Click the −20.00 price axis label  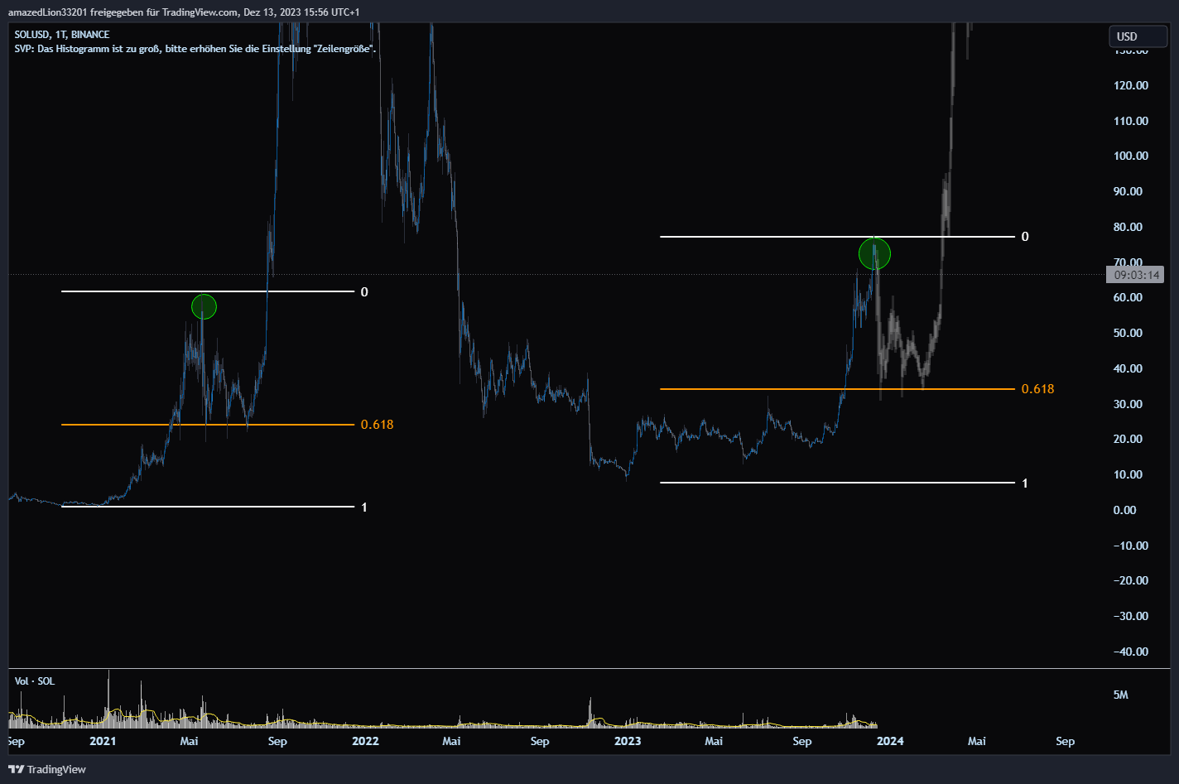pos(1131,580)
